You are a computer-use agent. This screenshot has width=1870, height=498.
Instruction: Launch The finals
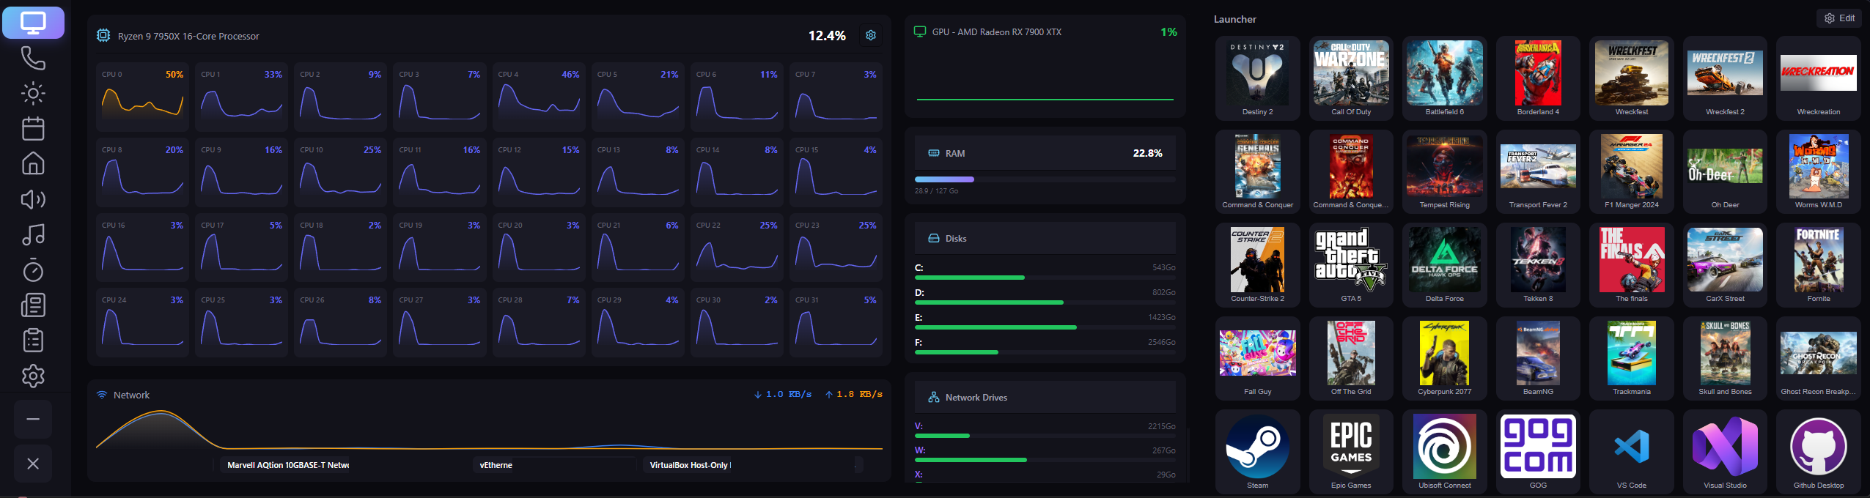point(1632,264)
